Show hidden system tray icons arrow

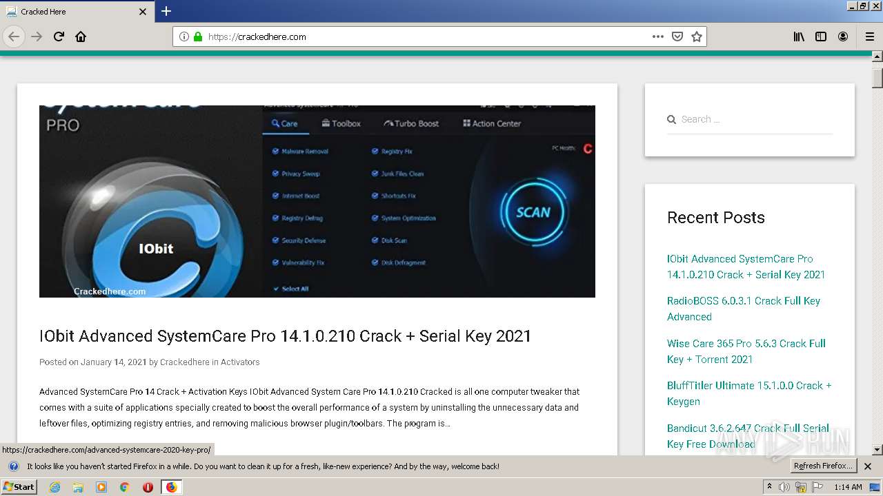pos(769,487)
